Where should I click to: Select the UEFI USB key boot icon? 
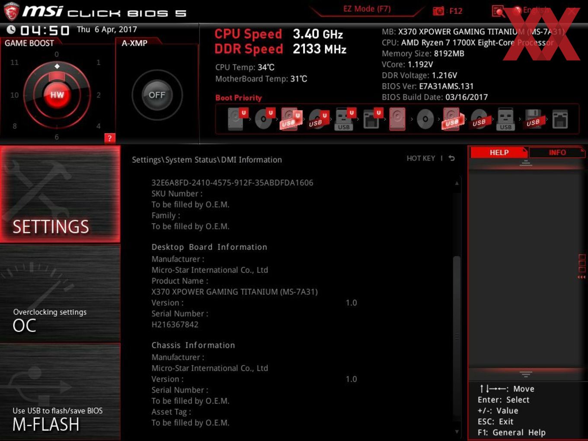345,119
